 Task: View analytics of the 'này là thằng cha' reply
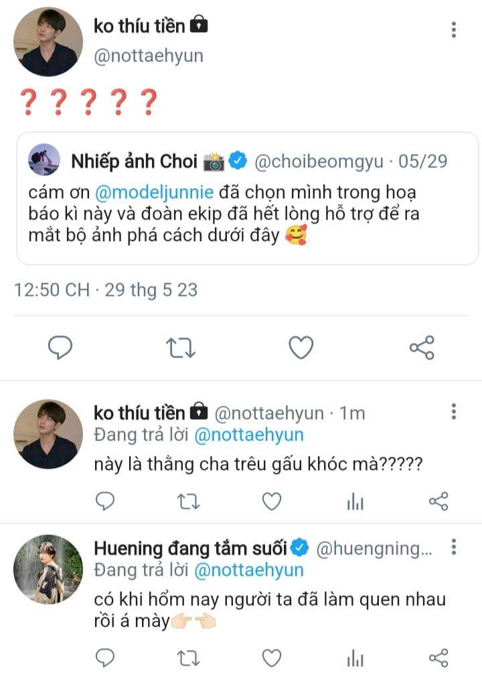[x=355, y=502]
